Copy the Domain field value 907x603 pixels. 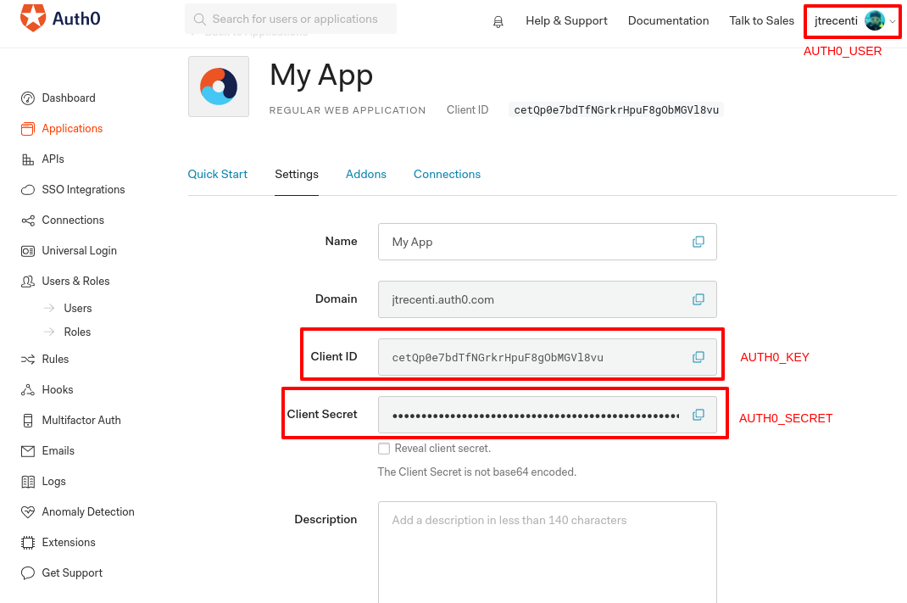click(x=698, y=299)
